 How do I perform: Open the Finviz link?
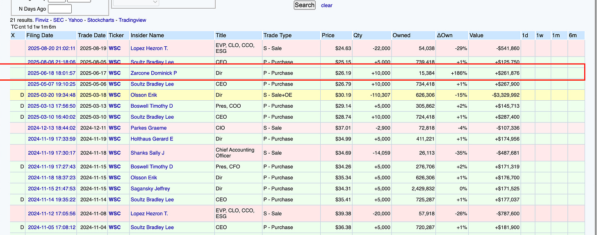pyautogui.click(x=42, y=20)
